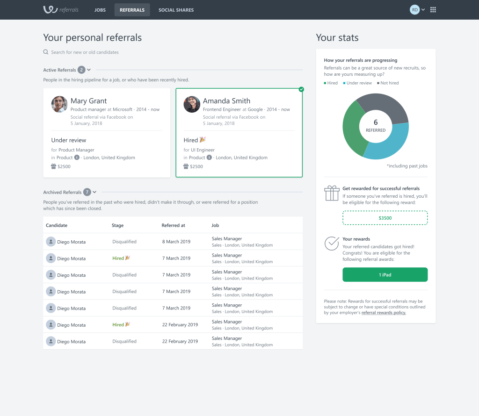Screen dimensions: 479x416
Task: Click the gift box rewards icon
Action: click(332, 193)
